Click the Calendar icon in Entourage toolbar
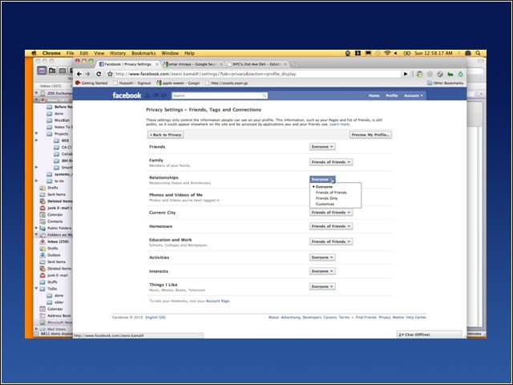 tap(63, 71)
